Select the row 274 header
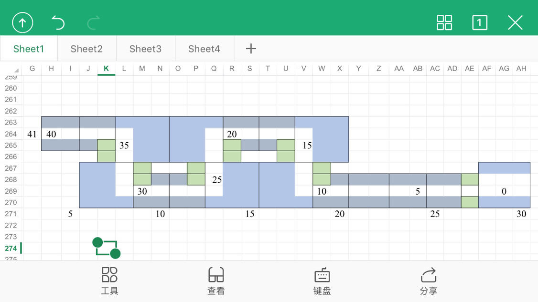Screen dimensions: 538x302 click(11, 248)
